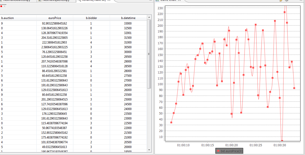Select the Curve Chart view tab
This screenshot has width=305, height=155.
168,0
